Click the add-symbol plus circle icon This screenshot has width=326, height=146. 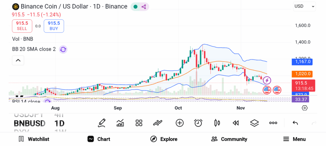click(180, 123)
